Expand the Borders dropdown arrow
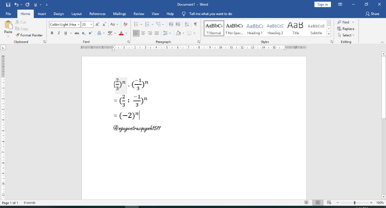Image resolution: width=386 pixels, height=208 pixels. pyautogui.click(x=195, y=33)
